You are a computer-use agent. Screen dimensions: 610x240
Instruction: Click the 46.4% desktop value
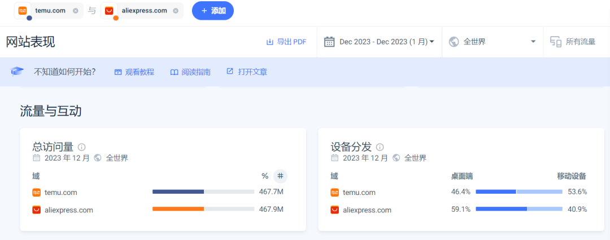click(x=461, y=192)
